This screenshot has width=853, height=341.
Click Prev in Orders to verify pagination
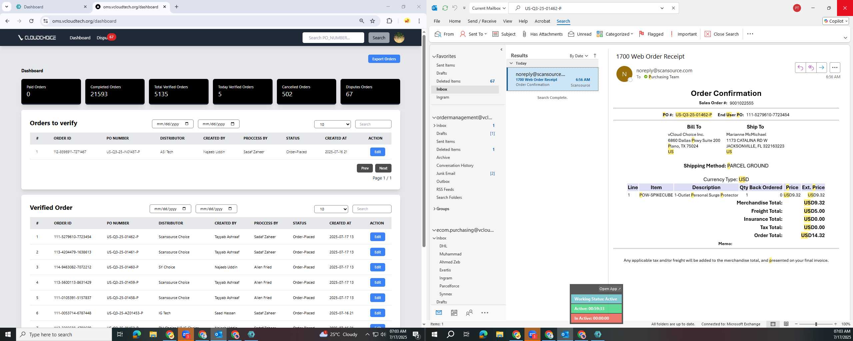pyautogui.click(x=365, y=168)
